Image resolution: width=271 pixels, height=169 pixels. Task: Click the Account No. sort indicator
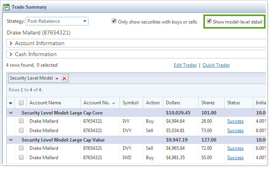point(114,103)
